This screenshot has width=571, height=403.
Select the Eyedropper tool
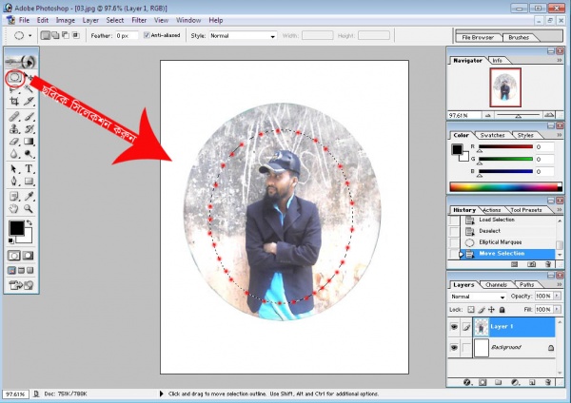click(x=29, y=197)
